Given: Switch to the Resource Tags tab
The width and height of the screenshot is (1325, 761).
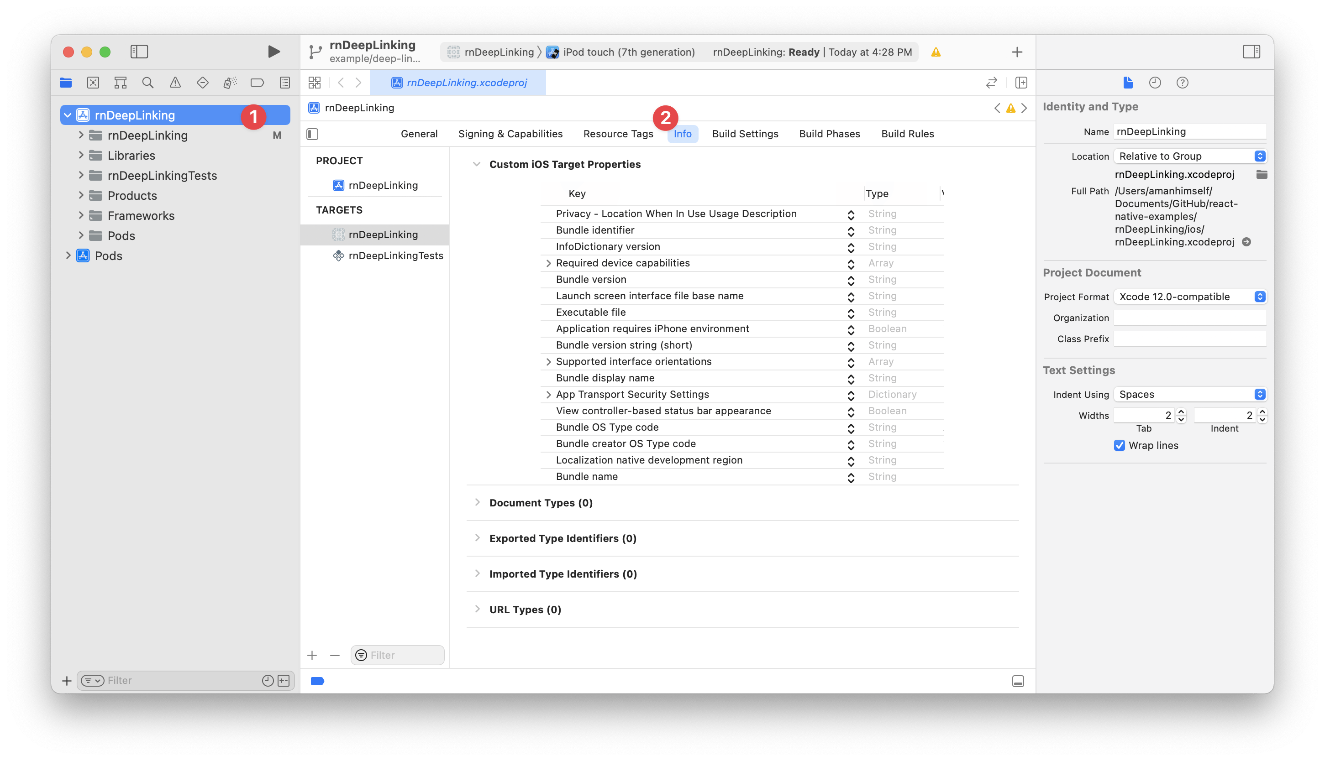Looking at the screenshot, I should (618, 134).
